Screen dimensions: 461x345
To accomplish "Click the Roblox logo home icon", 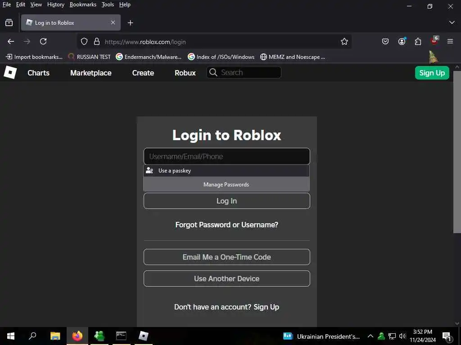I will coord(10,72).
